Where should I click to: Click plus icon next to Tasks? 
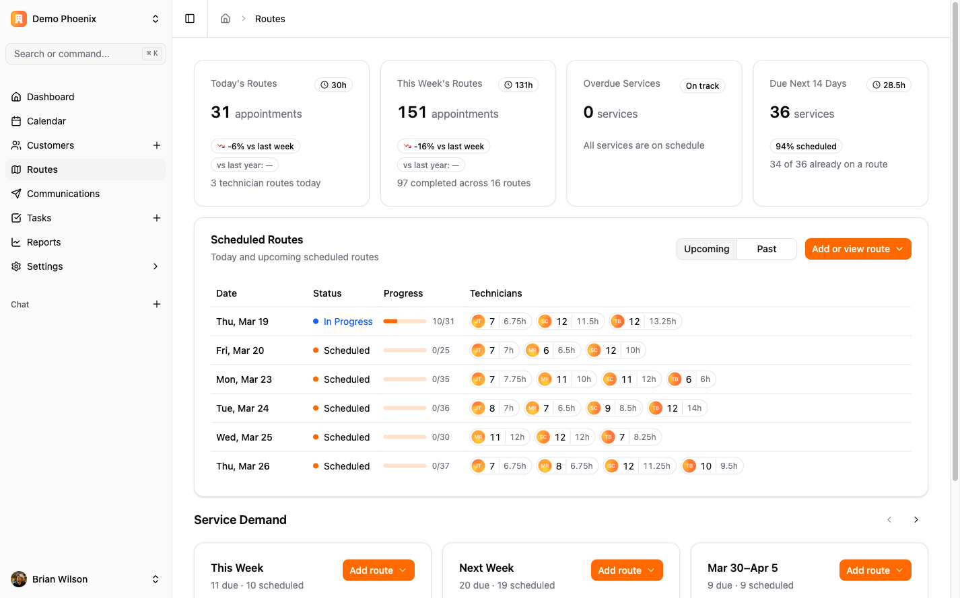157,218
